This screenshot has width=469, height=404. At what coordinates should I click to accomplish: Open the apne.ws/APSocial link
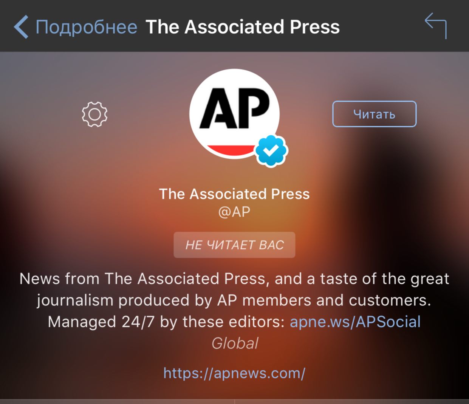(355, 322)
